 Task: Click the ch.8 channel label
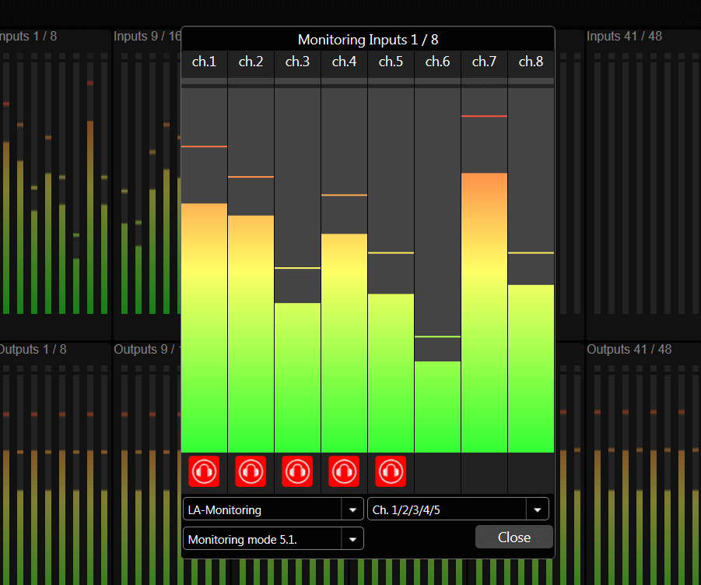531,62
